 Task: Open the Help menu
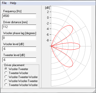click(13, 3)
